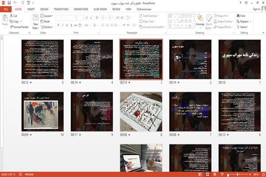Click the Replace icon

[238, 21]
